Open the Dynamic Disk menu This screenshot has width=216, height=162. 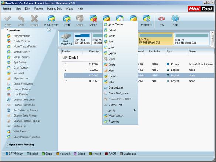pyautogui.click(x=54, y=8)
